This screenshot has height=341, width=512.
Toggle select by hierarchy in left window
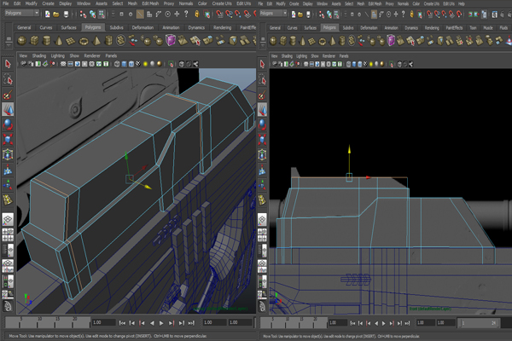[84, 14]
